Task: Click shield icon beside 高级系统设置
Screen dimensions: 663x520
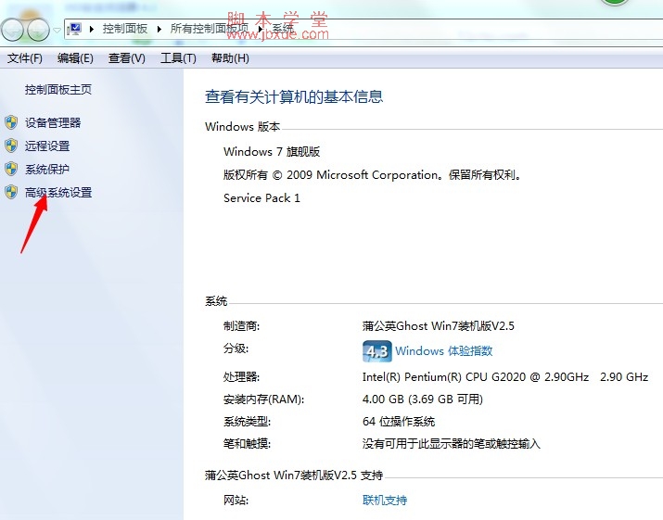Action: (x=11, y=193)
